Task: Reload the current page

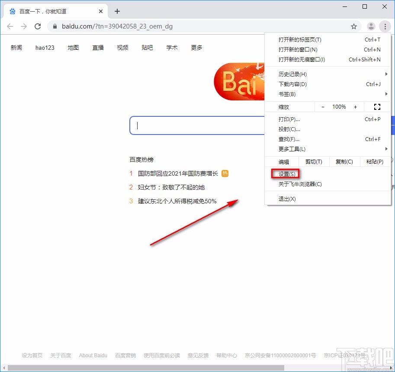Action: (x=38, y=26)
